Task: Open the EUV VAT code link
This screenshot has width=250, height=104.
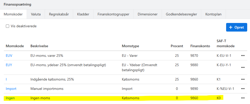Action: pos(9,56)
